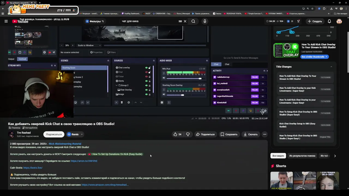This screenshot has width=349, height=196.
Task: Open the YouTube guide hamburger menu
Action: coord(6,21)
